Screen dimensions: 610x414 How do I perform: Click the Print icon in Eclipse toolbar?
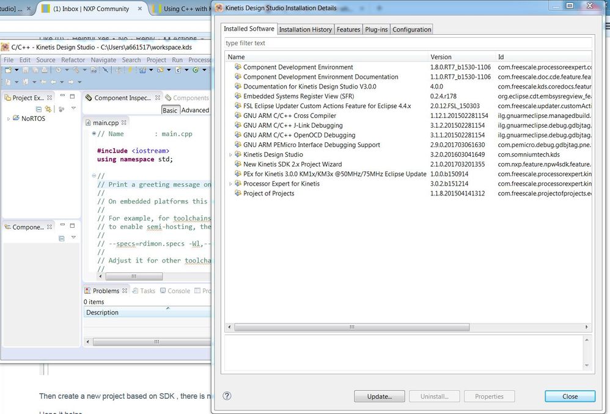point(45,70)
